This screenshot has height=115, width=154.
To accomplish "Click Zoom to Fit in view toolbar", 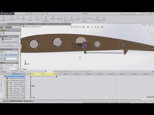I will click(x=71, y=27).
